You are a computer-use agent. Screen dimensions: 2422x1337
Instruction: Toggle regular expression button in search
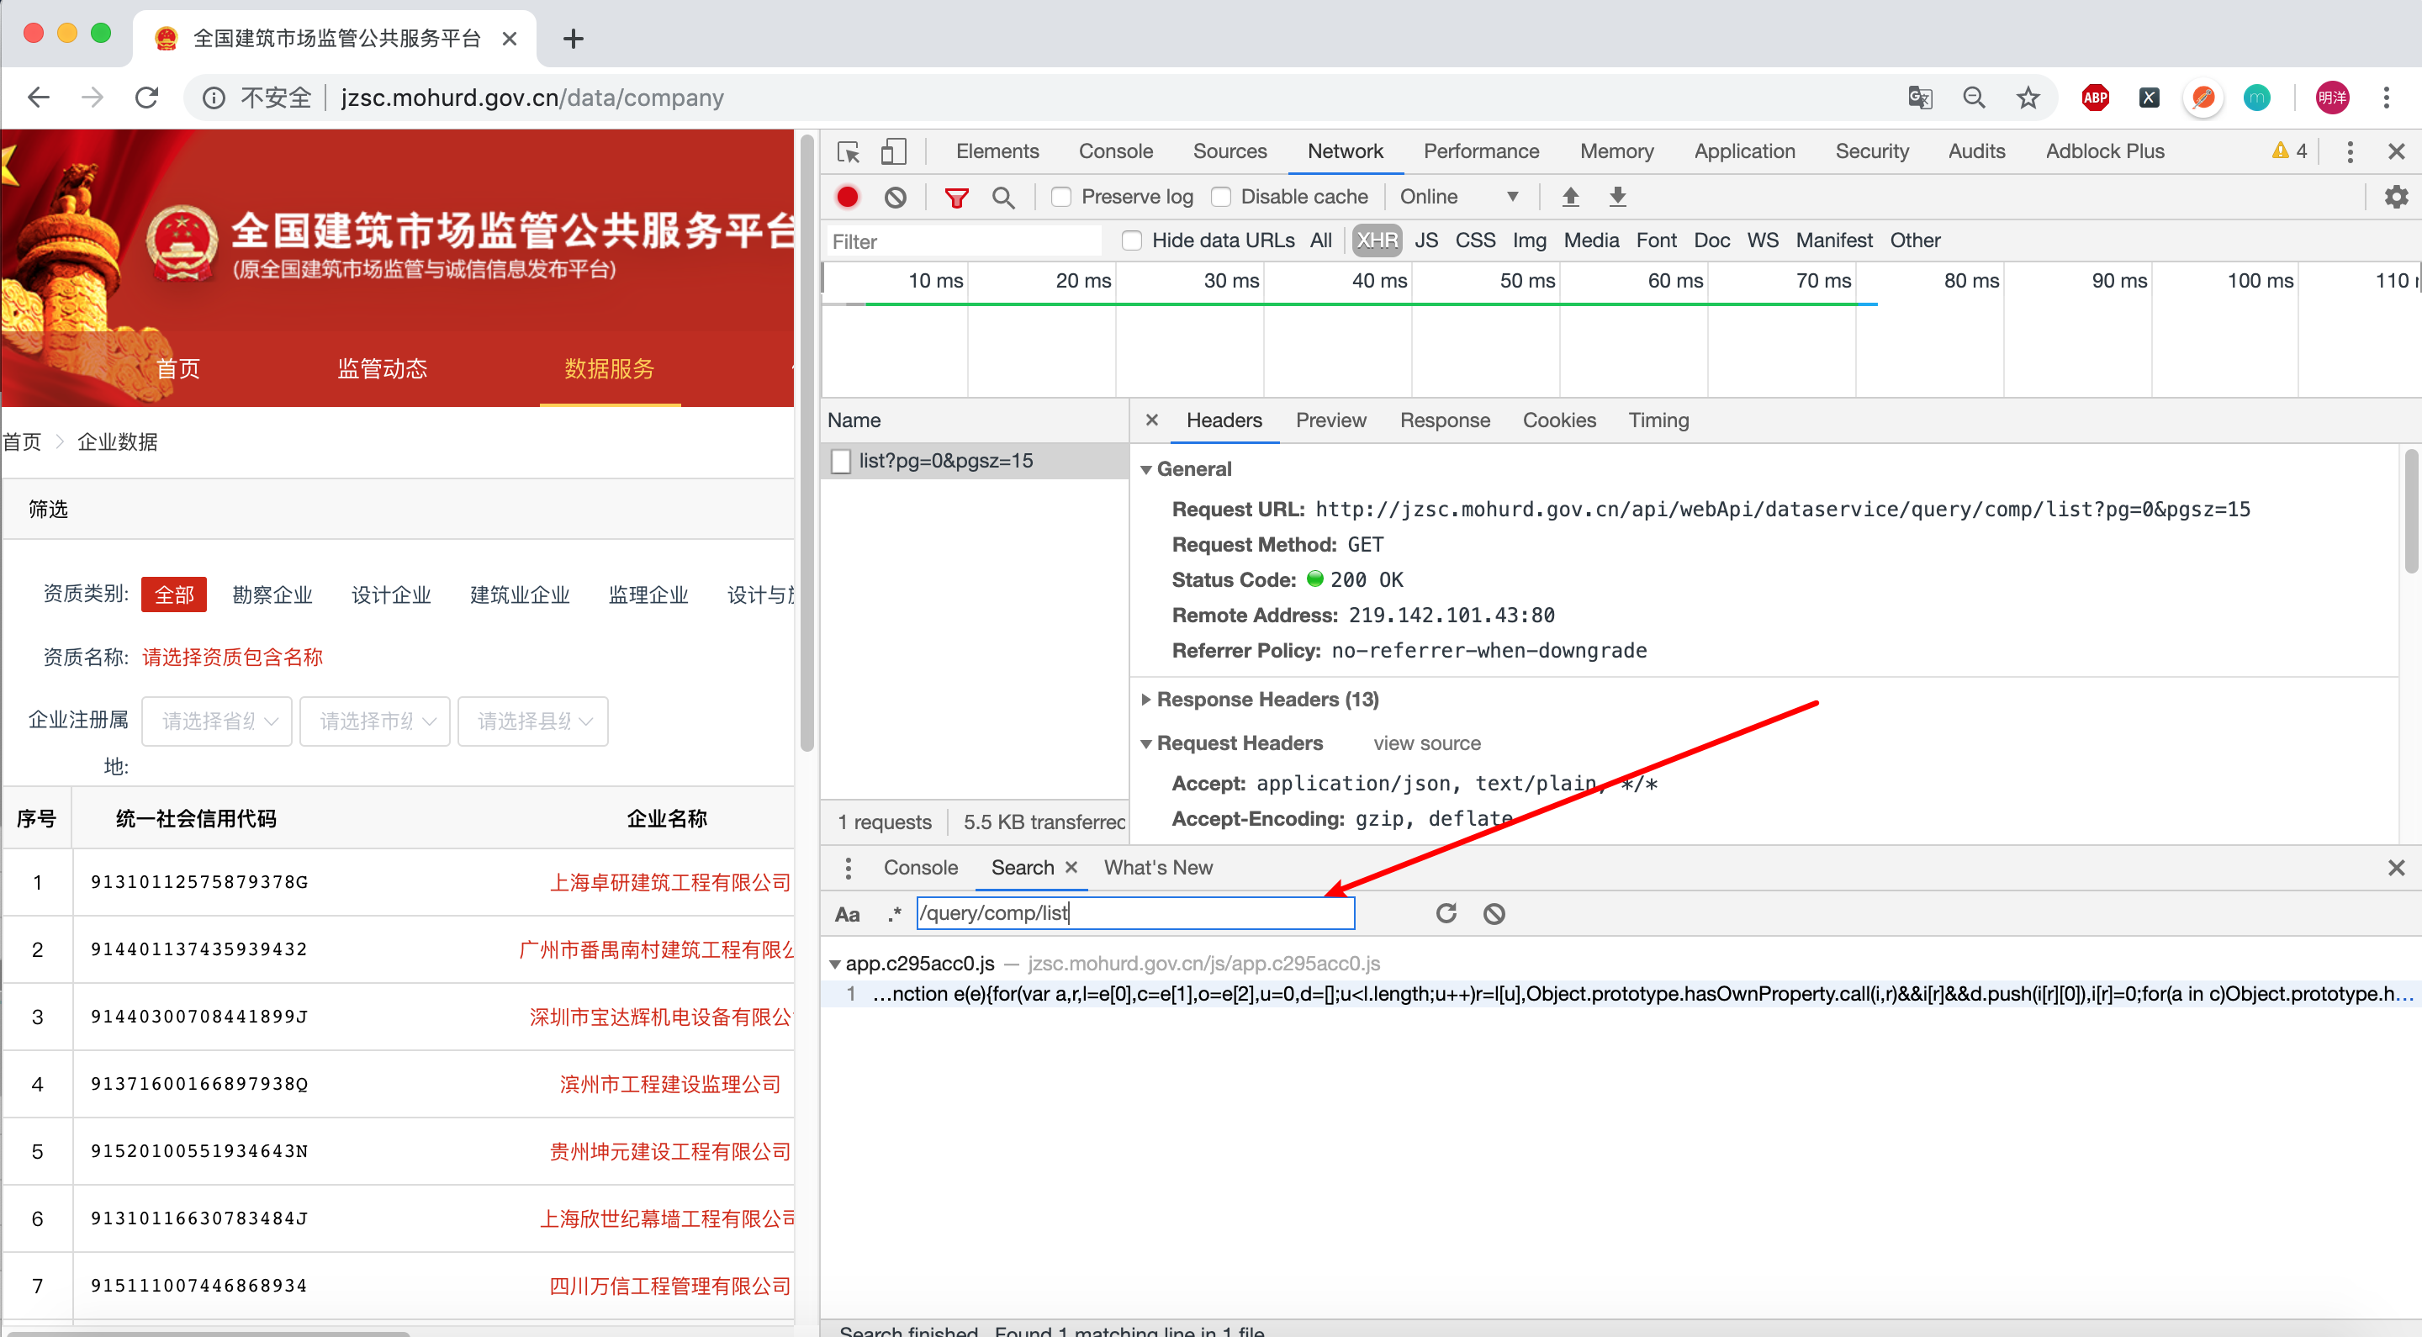pos(894,914)
